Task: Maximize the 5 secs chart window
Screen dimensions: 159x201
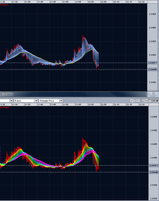Action: 154,93
